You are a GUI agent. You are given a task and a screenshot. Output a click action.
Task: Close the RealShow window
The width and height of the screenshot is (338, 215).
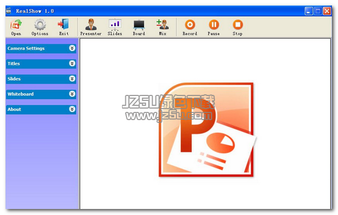point(327,11)
